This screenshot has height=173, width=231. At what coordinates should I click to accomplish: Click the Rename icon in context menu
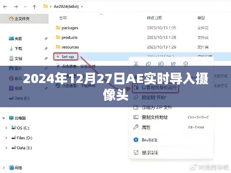[161, 64]
